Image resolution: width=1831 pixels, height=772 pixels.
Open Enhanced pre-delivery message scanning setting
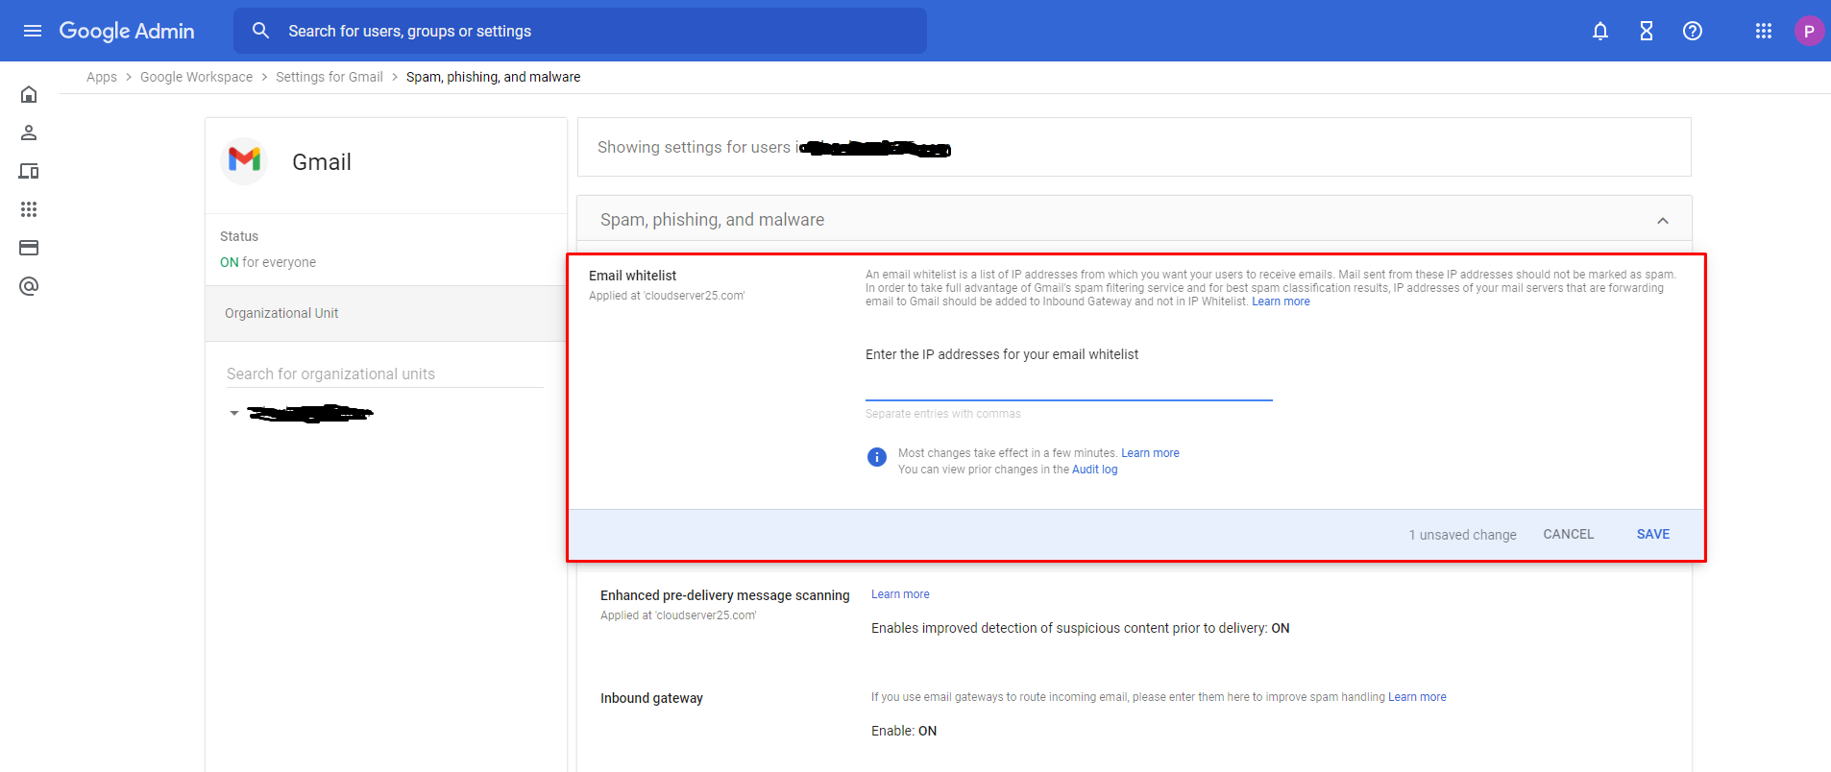click(x=725, y=595)
